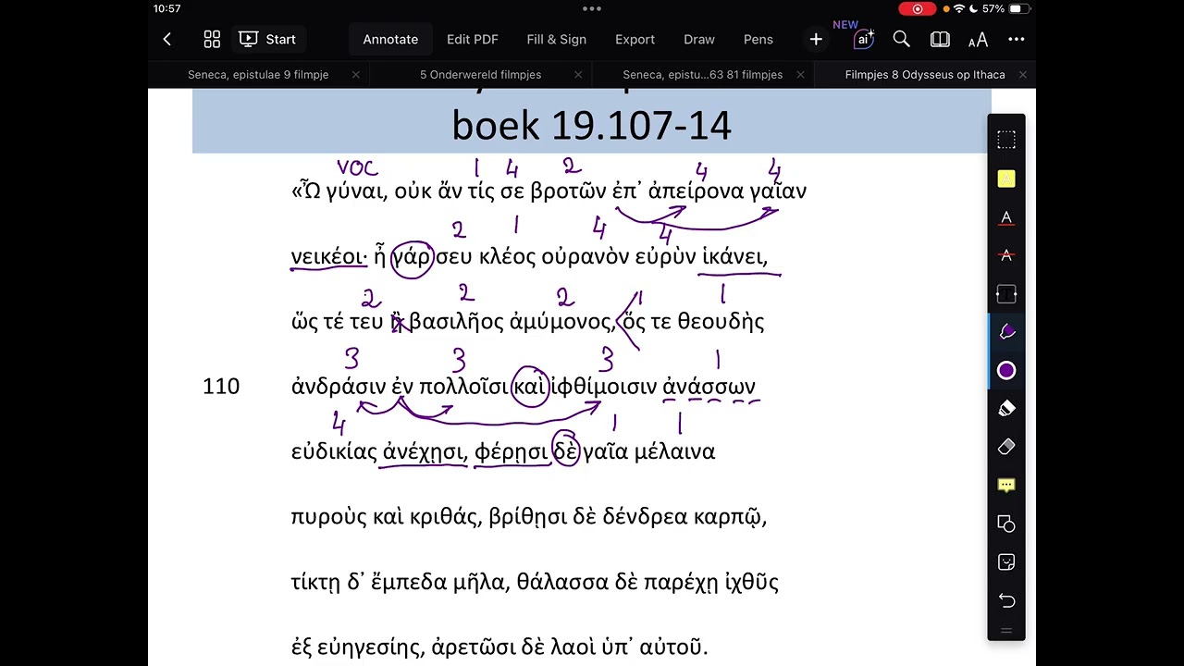Viewport: 1184px width, 666px height.
Task: Switch to 5 Onderwereld filmpjes document
Action: tap(481, 75)
